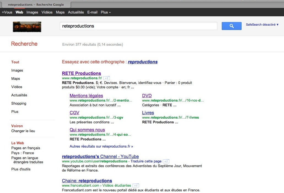The image size is (284, 193).
Task: Expand Plus in left search categories
Action: pyautogui.click(x=15, y=112)
